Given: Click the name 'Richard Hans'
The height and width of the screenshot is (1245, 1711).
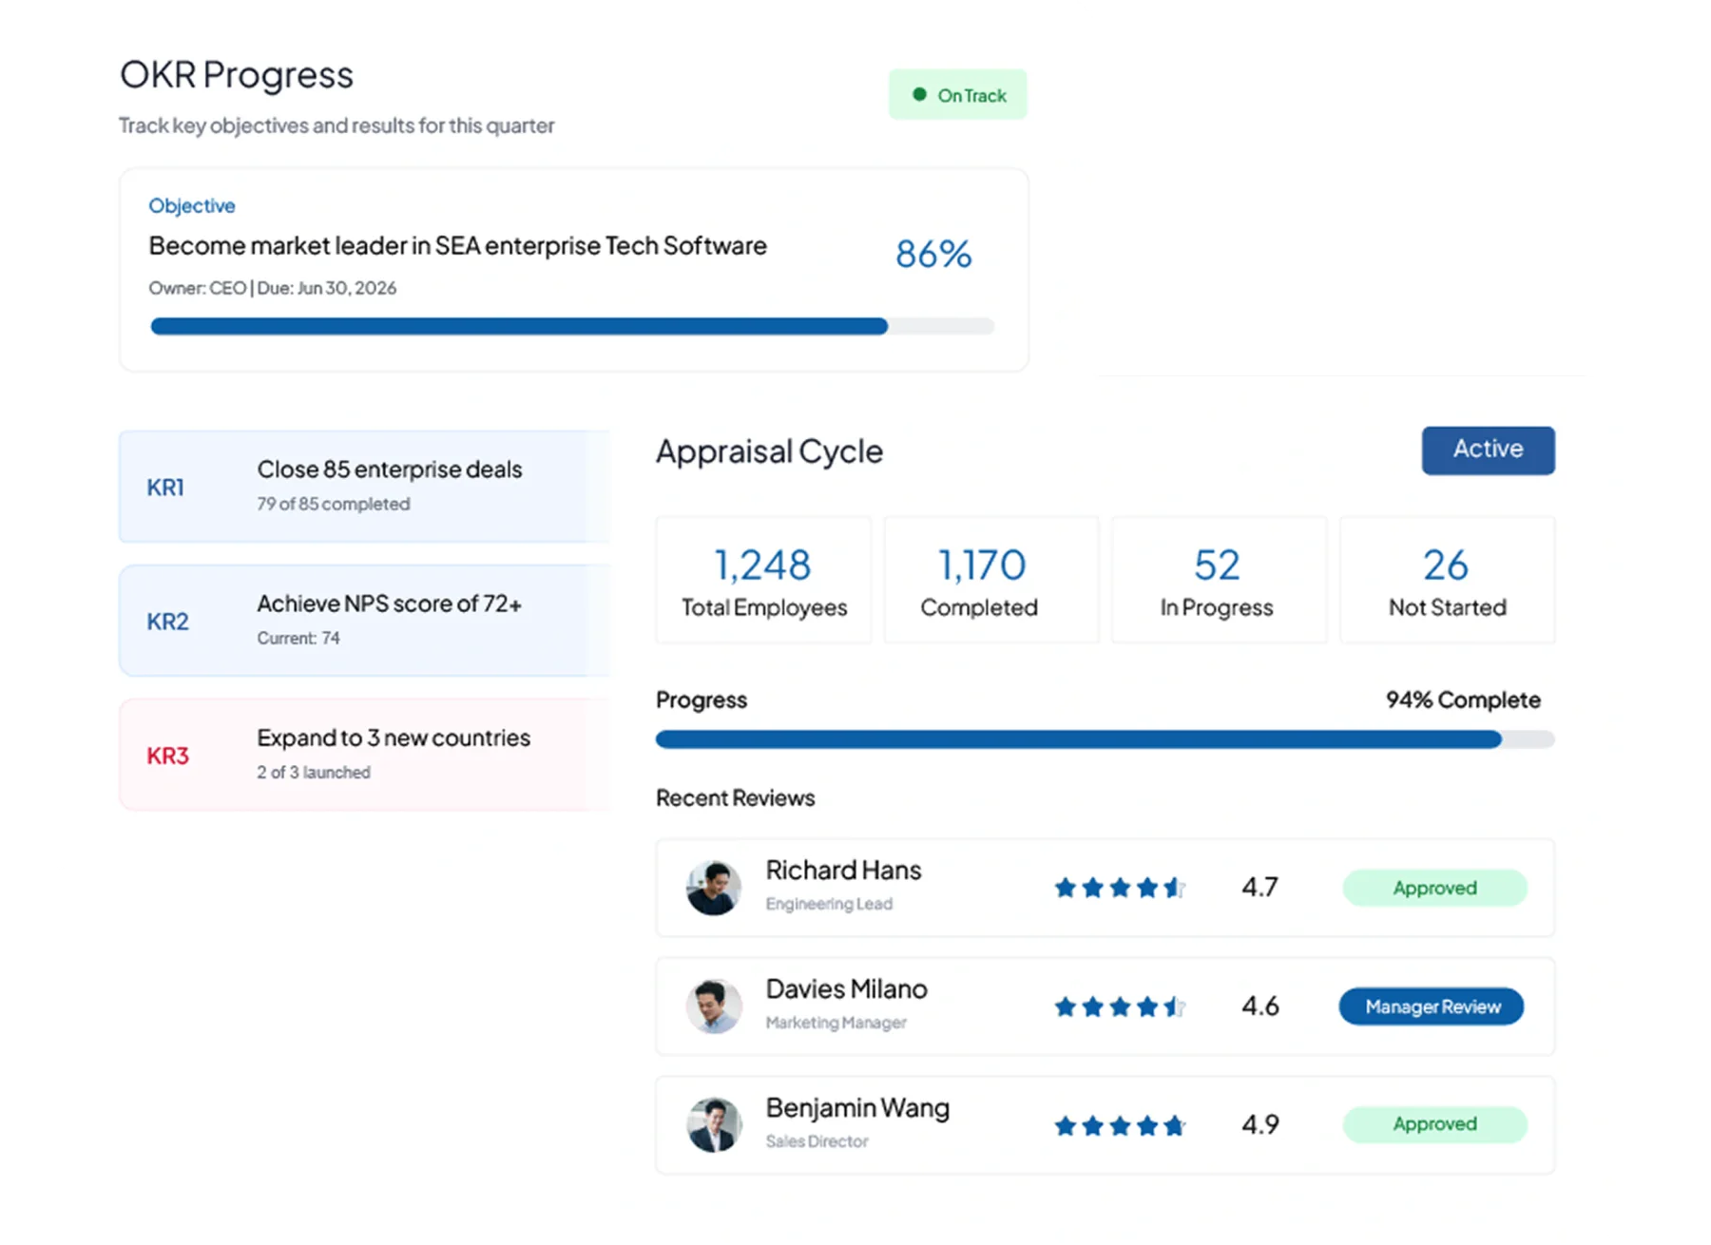Looking at the screenshot, I should (x=843, y=871).
